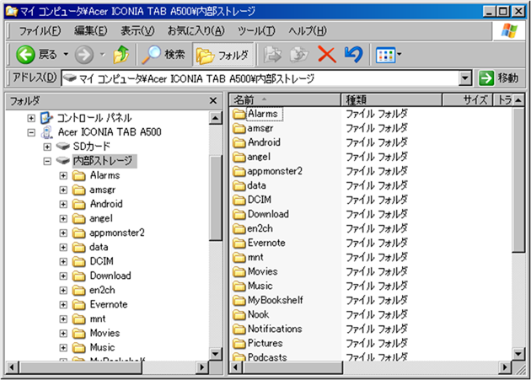Select Music folder name in file list
The height and width of the screenshot is (380, 531).
point(260,286)
